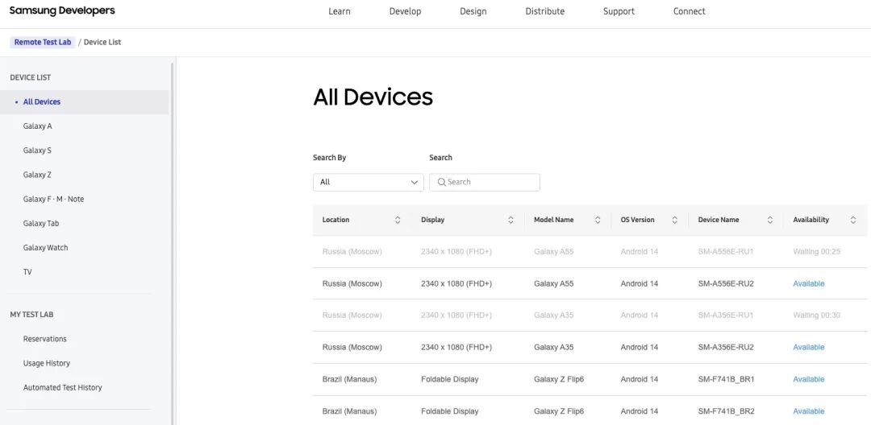Image resolution: width=871 pixels, height=425 pixels.
Task: Click Device List breadcrumb text
Action: tap(102, 42)
